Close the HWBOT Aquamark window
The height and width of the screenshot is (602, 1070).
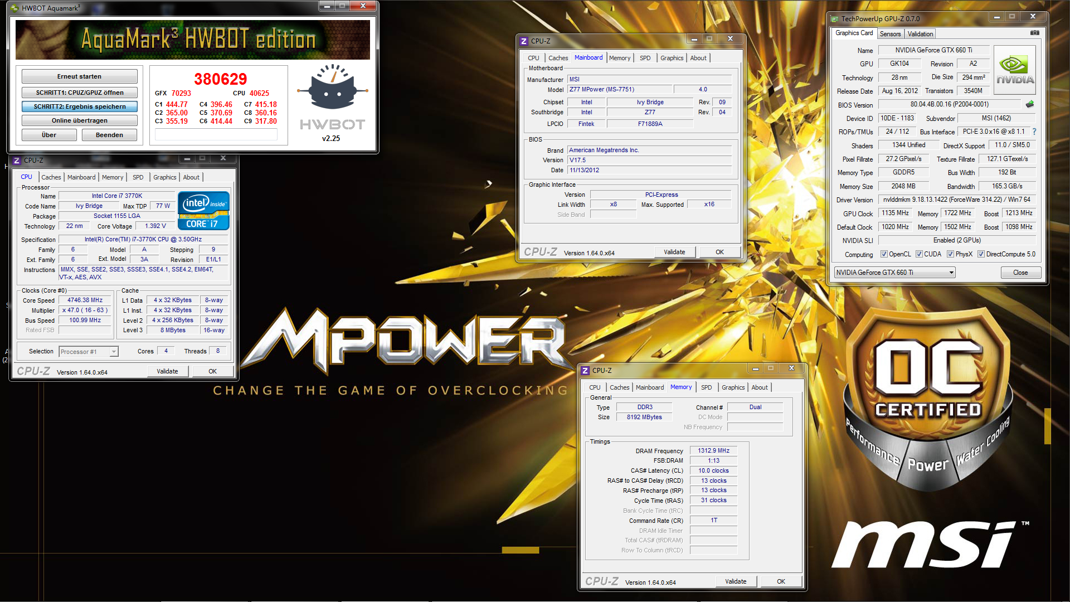point(363,6)
